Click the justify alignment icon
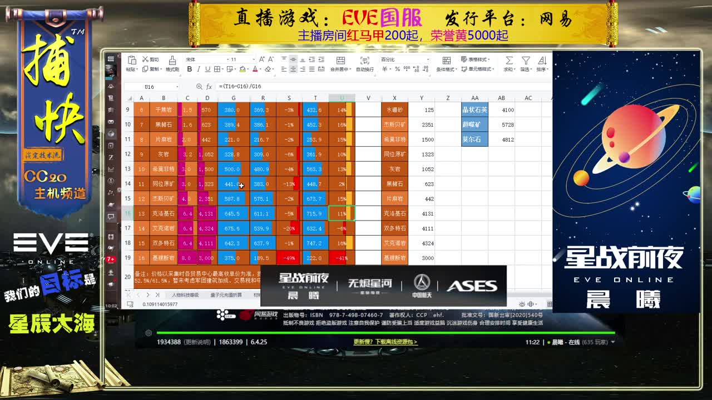Screen dimensions: 712x400 tap(311, 69)
